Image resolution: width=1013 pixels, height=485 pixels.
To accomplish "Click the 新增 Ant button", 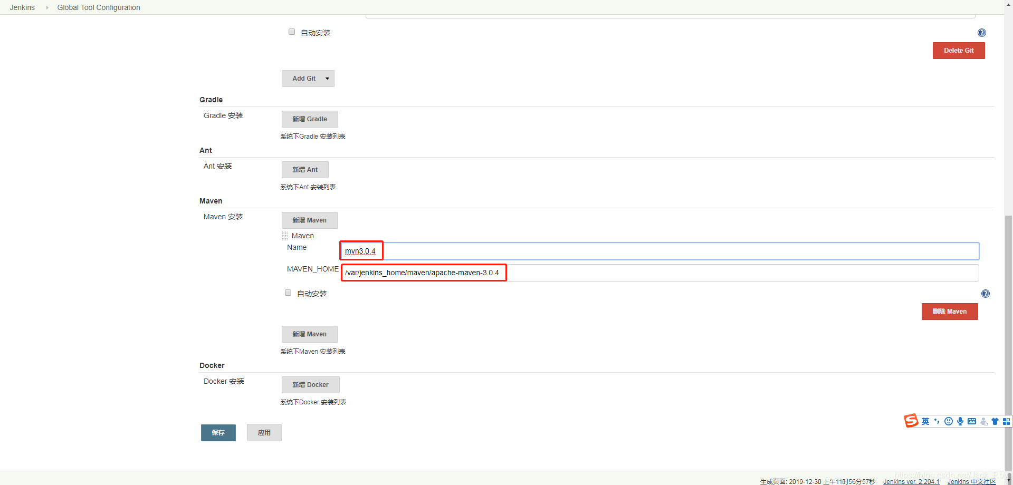I will coord(305,170).
